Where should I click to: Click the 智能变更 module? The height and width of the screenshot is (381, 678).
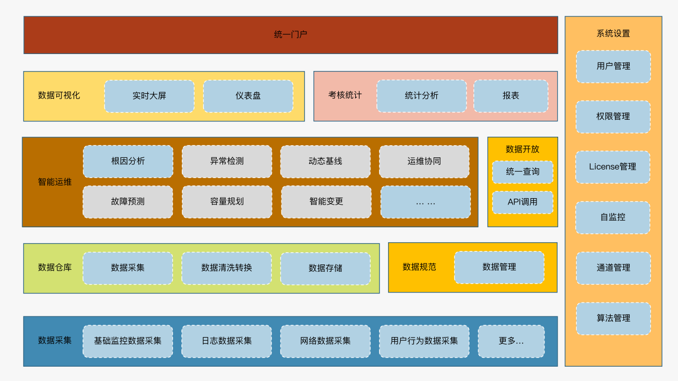point(325,202)
